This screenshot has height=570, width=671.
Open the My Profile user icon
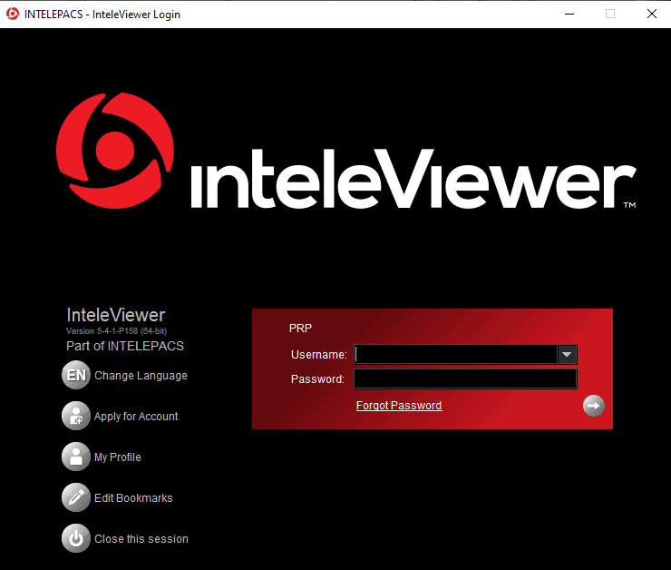(76, 457)
